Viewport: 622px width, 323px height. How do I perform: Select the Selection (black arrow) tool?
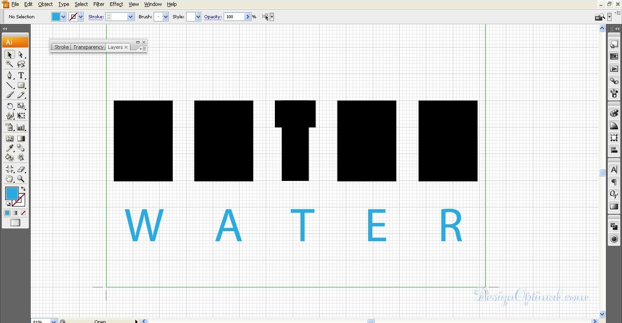(10, 55)
